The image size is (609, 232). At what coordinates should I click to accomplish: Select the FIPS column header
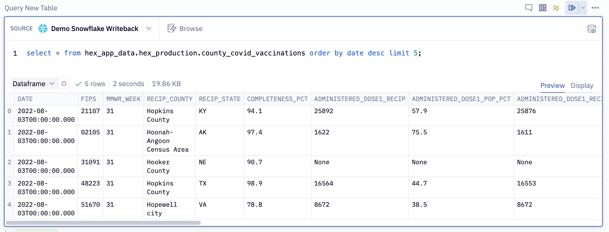(x=90, y=99)
